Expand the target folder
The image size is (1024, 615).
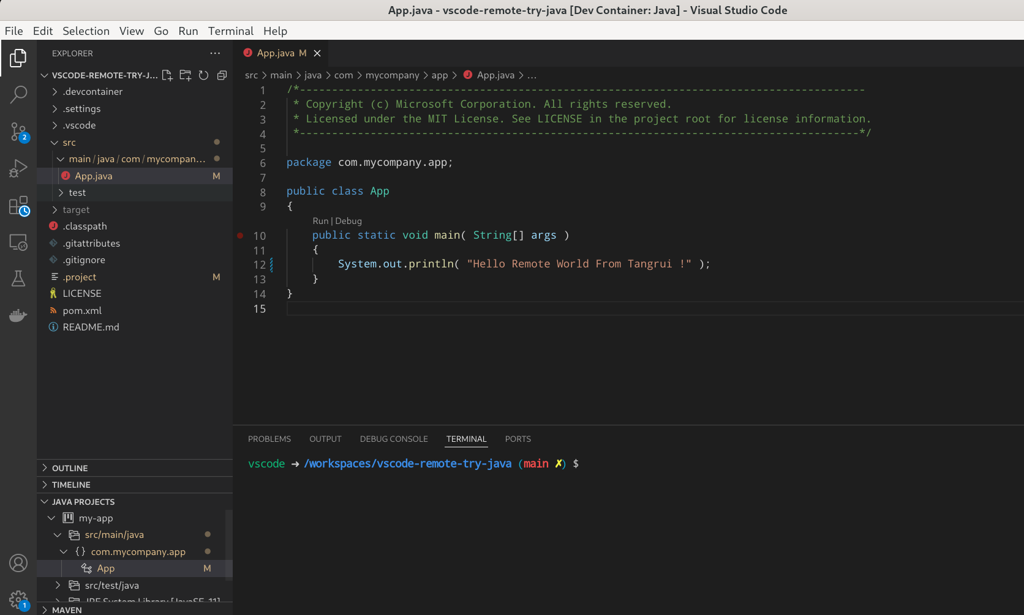(135, 209)
